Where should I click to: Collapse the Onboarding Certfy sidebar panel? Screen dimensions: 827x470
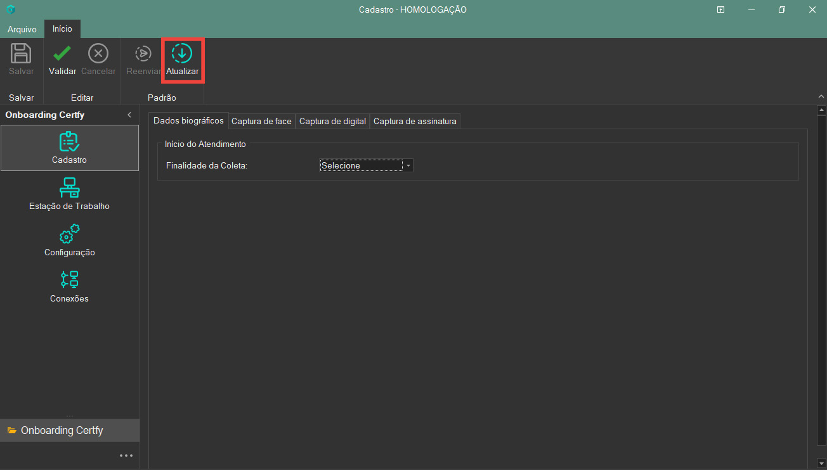click(129, 115)
